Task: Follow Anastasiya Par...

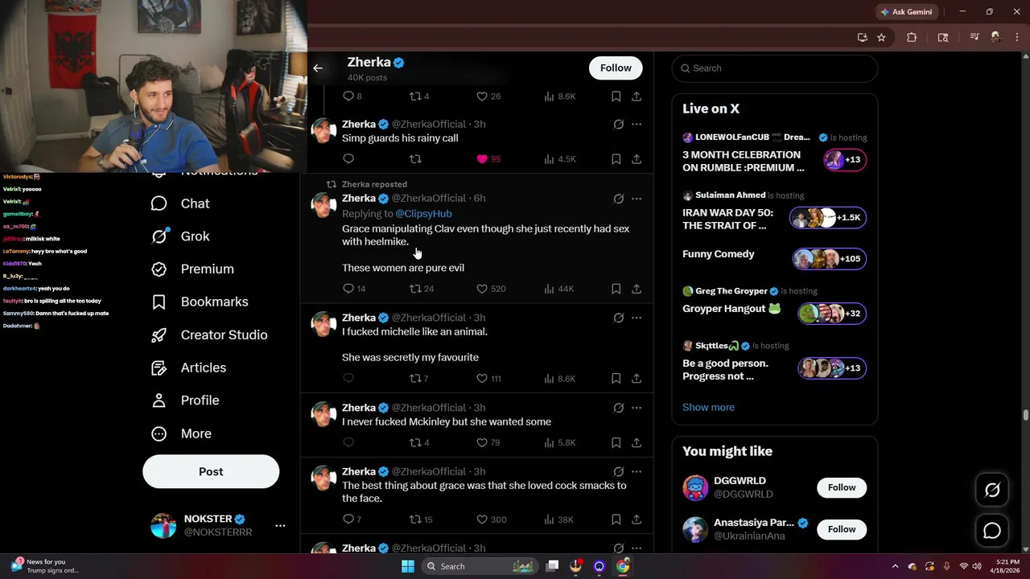Action: coord(842,529)
